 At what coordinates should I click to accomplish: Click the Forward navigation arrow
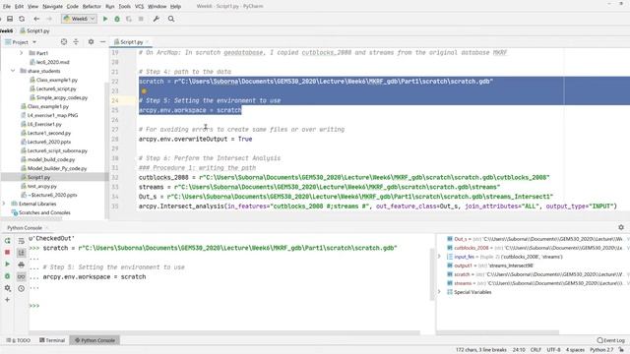click(x=49, y=19)
